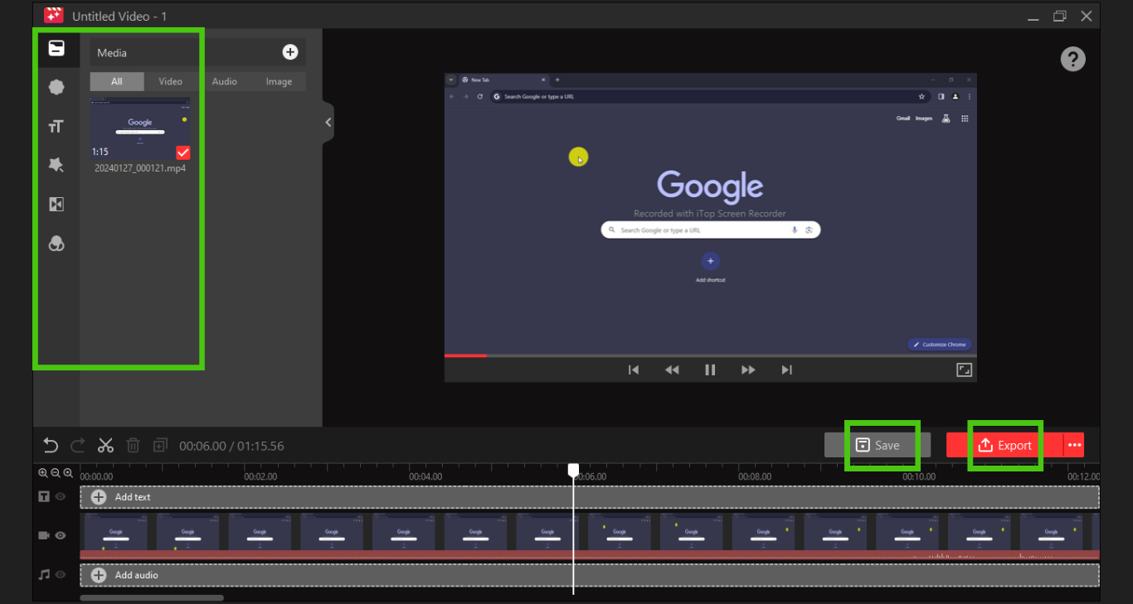
Task: Collapse the media panel with arrow
Action: (328, 123)
